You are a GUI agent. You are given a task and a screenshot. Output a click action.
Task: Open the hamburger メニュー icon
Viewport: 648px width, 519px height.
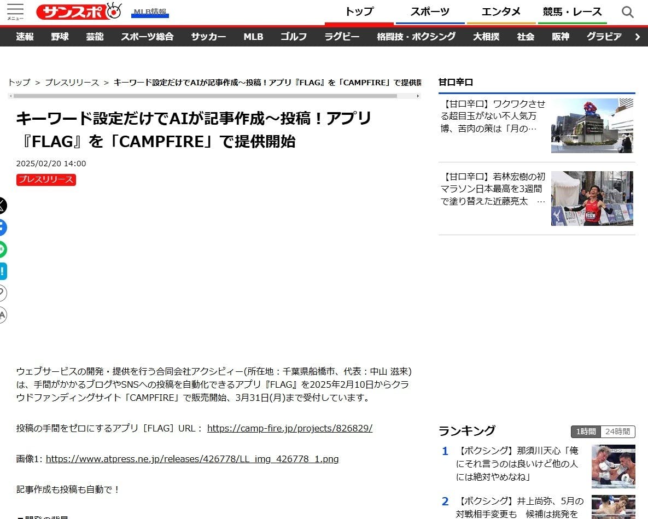point(15,11)
